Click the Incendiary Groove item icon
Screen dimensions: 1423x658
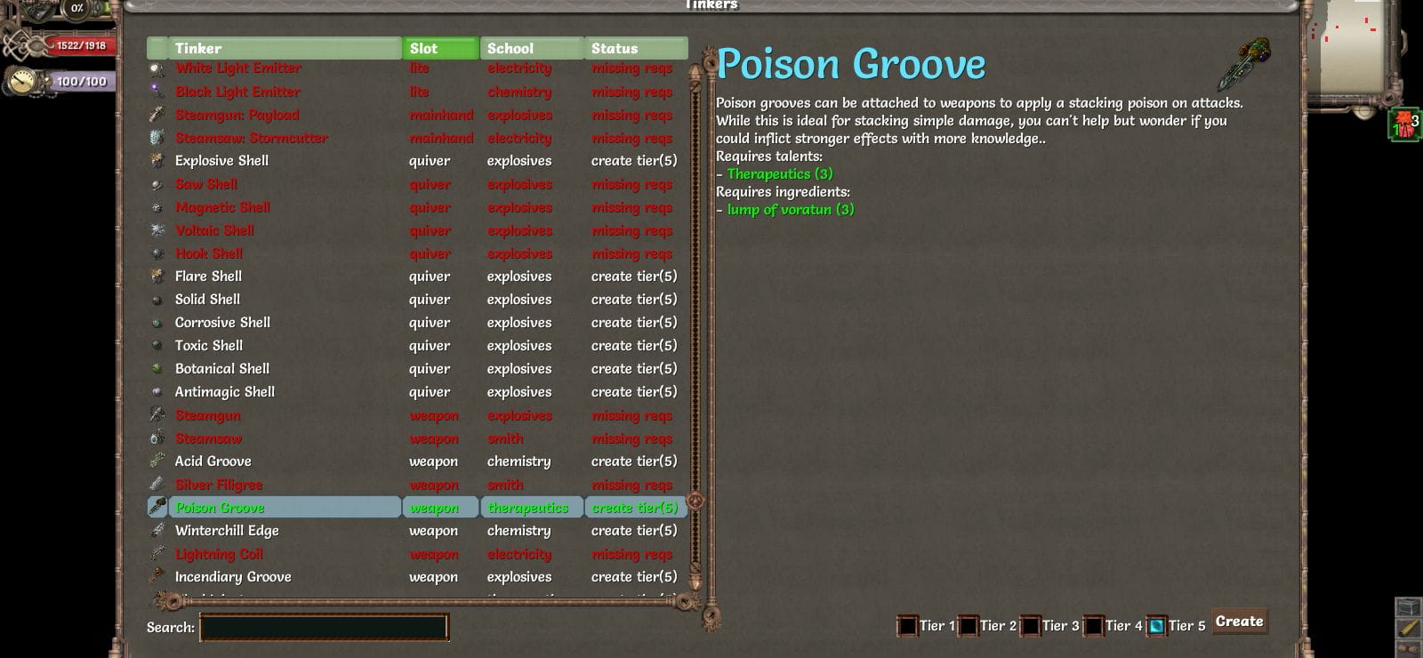coord(157,577)
